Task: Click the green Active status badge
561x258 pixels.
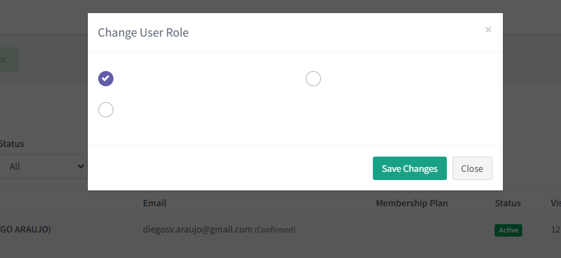Action: (x=508, y=230)
